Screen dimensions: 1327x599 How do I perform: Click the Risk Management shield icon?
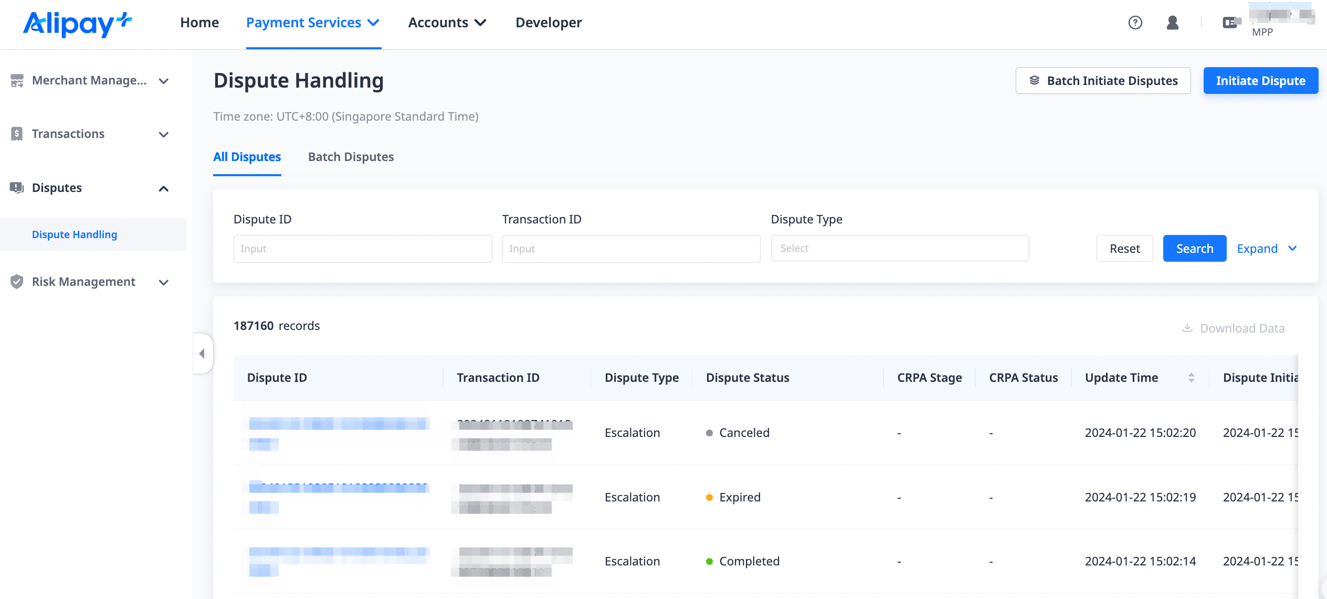click(17, 282)
